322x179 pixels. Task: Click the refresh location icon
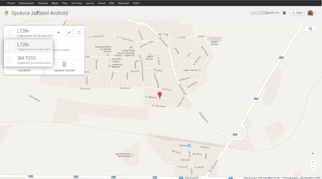[x=79, y=33]
